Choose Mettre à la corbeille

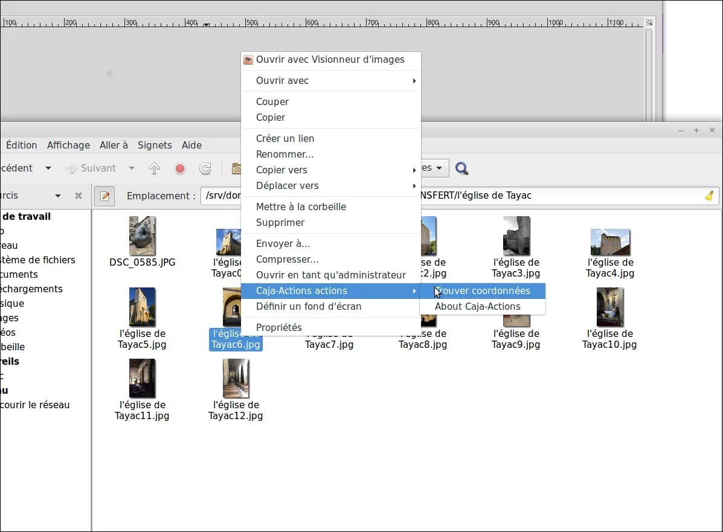pyautogui.click(x=330, y=207)
